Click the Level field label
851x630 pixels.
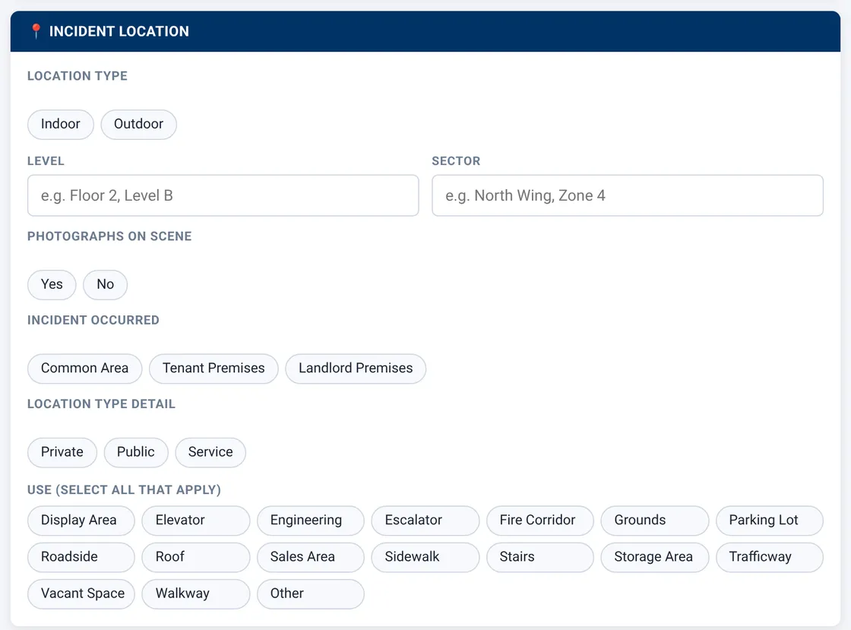point(46,161)
